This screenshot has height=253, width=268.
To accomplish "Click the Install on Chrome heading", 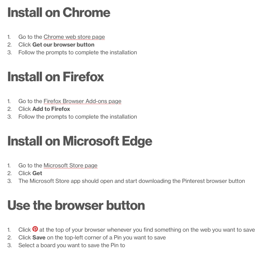I will point(59,13).
